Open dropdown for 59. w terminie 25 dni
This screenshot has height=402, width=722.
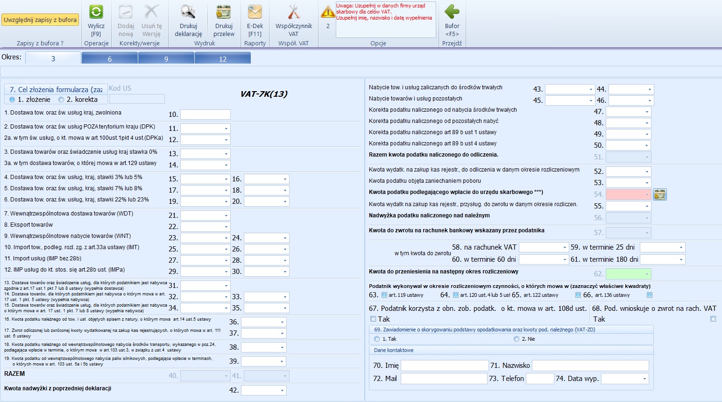(x=681, y=247)
